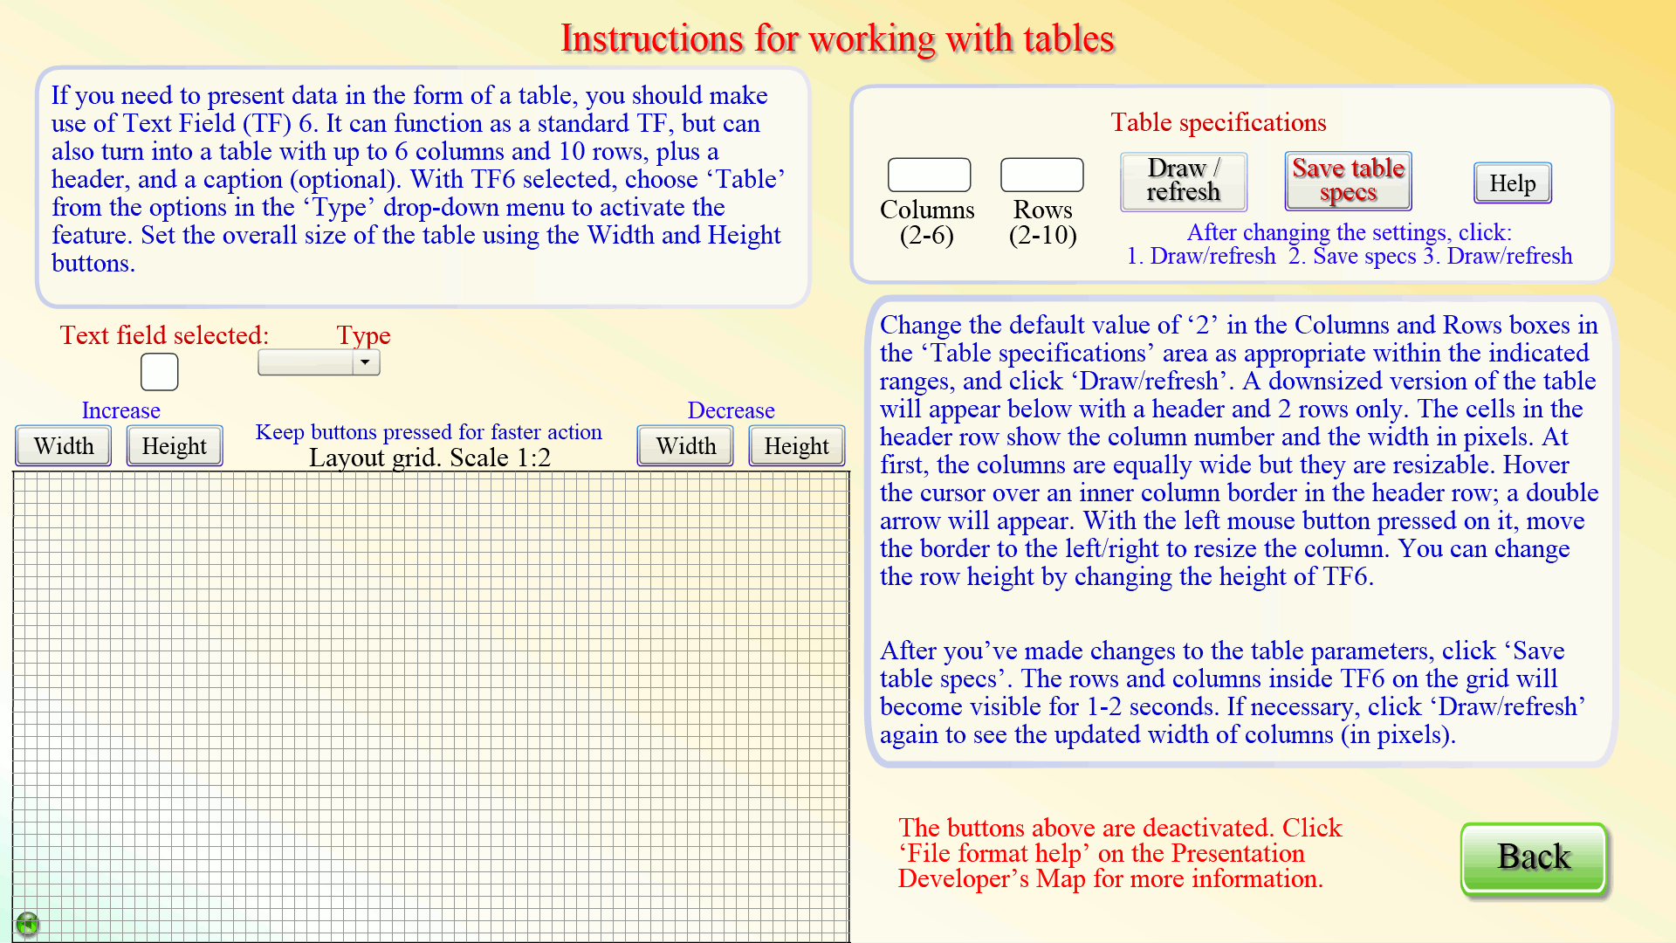Click Increase Width button
This screenshot has width=1676, height=943.
pyautogui.click(x=64, y=446)
